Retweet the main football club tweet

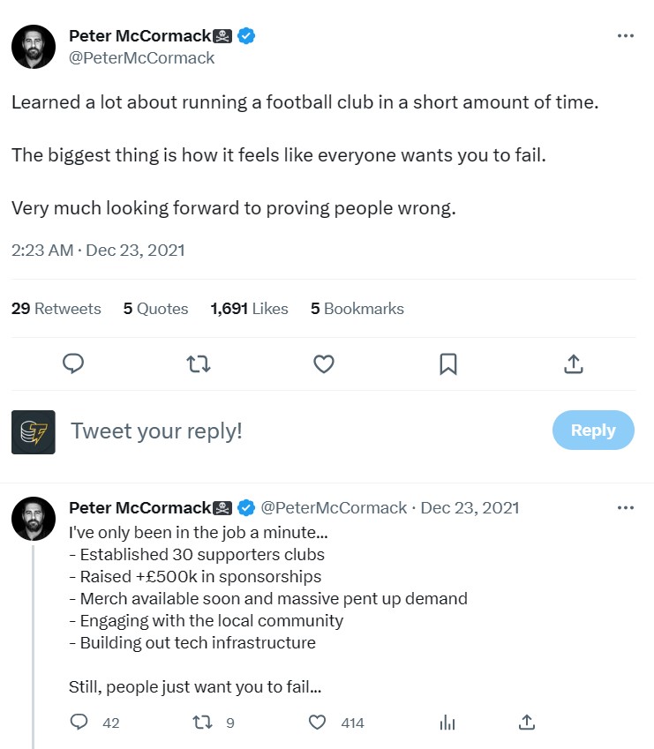[x=199, y=363]
